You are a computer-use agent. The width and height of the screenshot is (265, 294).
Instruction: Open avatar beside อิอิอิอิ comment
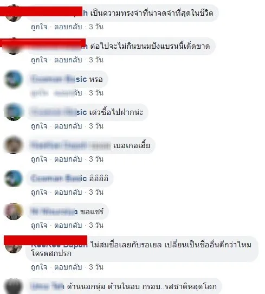click(x=14, y=178)
